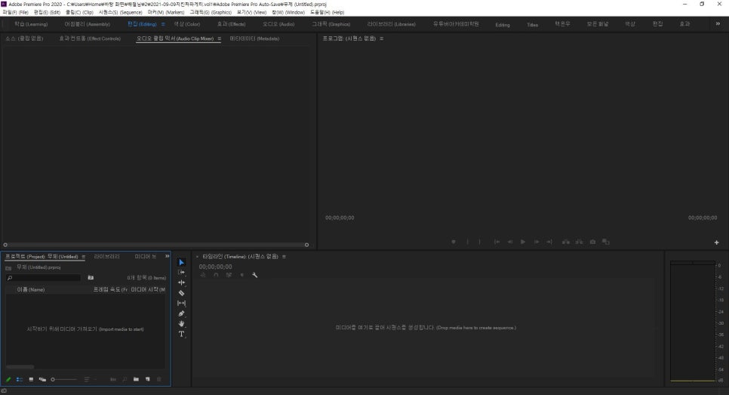This screenshot has width=729, height=395.
Task: Click the Step Back one frame button
Action: pyautogui.click(x=509, y=242)
